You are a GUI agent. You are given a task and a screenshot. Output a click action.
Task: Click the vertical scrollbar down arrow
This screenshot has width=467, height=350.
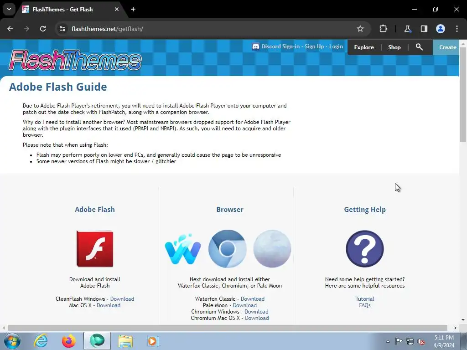coord(463,319)
